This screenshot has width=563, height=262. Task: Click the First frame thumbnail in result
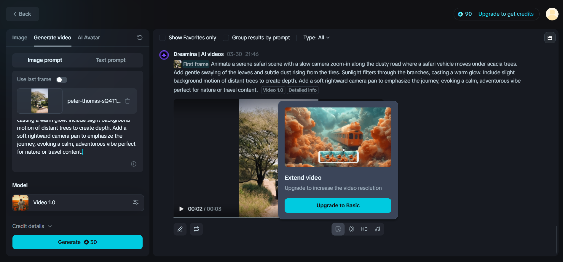[177, 64]
